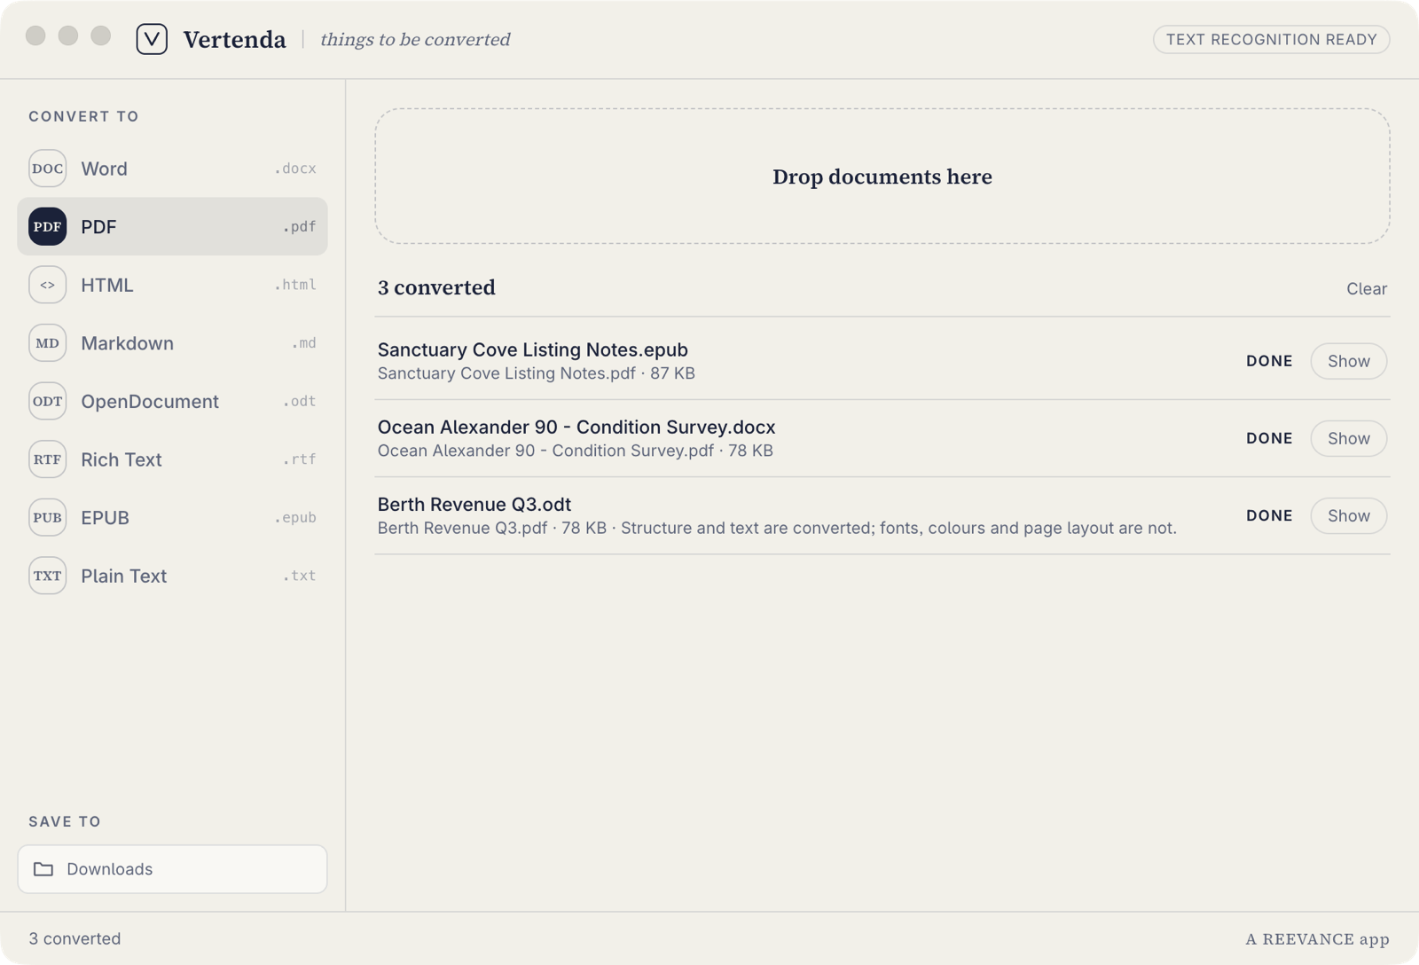Viewport: 1419px width, 965px height.
Task: Select Word as the conversion format
Action: point(172,169)
